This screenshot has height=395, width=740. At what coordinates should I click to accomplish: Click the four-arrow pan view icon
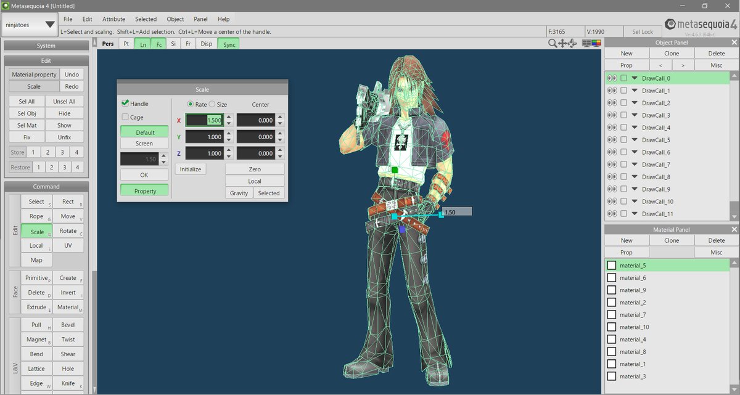(562, 43)
